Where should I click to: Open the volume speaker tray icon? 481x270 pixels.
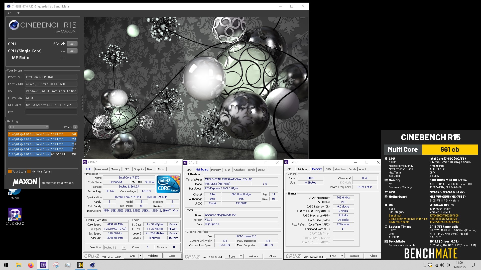point(442,265)
